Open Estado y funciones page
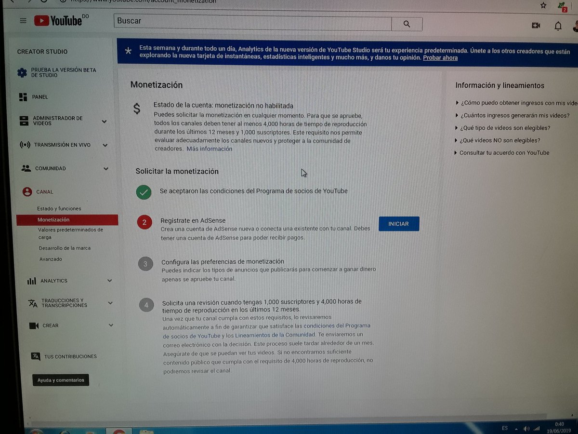The height and width of the screenshot is (434, 578). pyautogui.click(x=59, y=209)
